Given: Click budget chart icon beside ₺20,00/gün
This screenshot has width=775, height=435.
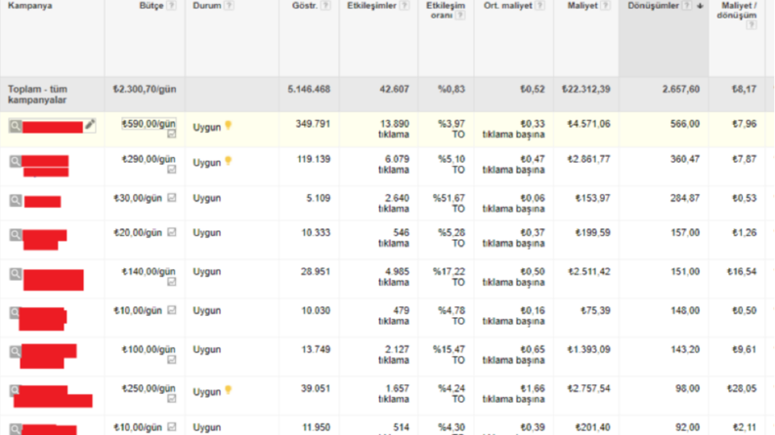Looking at the screenshot, I should [171, 232].
